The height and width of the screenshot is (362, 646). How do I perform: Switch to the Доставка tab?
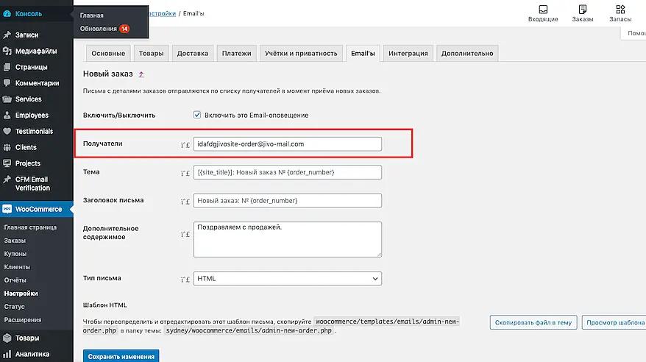coord(192,53)
